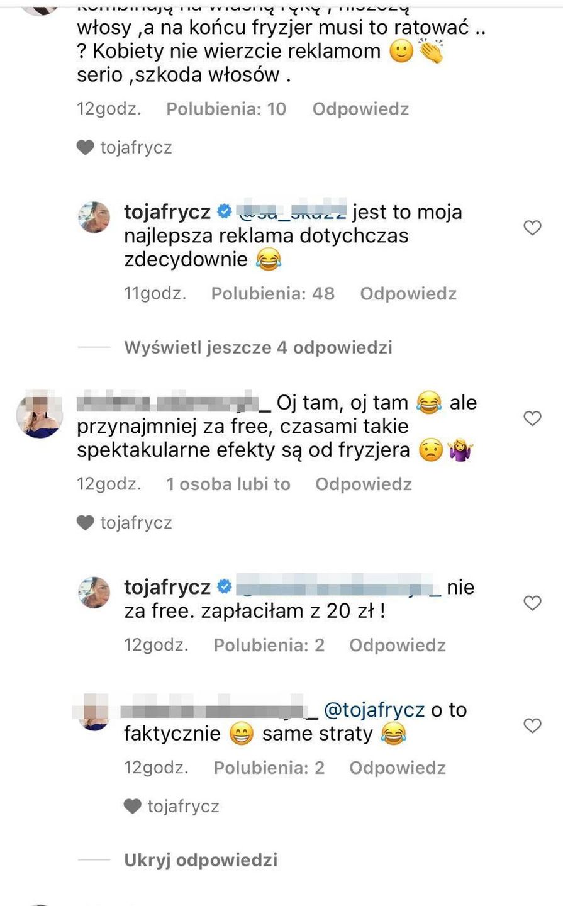This screenshot has width=563, height=906.
Task: Click verified badge in "najlepsza reklama" reply
Action: (224, 212)
